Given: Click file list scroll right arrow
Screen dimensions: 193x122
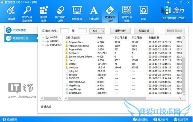Looking at the screenshot, I should [180, 98].
